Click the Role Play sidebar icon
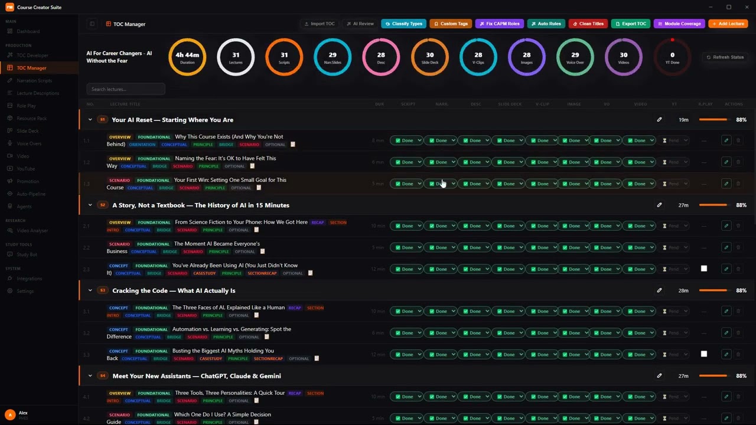Viewport: 756px width, 425px height. (x=10, y=106)
